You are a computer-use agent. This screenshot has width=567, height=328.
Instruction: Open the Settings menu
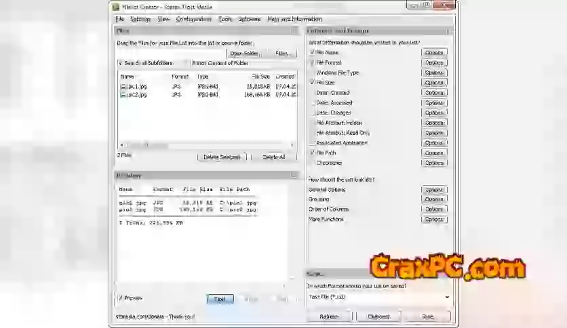(140, 19)
